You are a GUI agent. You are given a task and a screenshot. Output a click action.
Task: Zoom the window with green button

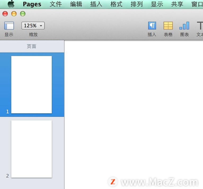23,14
